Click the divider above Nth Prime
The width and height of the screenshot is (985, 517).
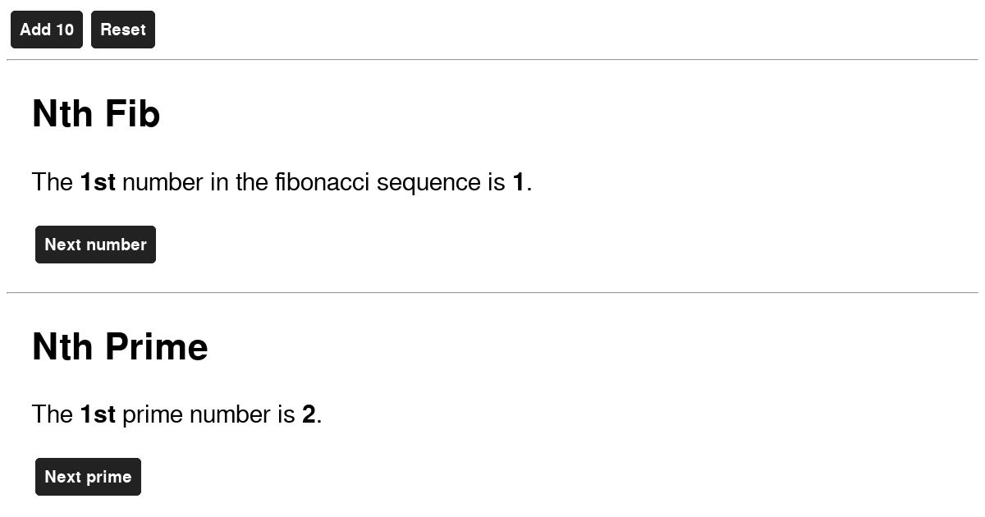(x=492, y=291)
